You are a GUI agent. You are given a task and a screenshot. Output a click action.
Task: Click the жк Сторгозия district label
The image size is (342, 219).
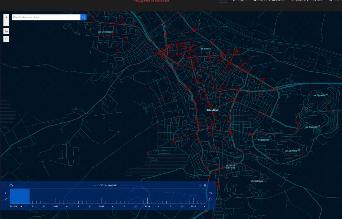tap(106, 32)
